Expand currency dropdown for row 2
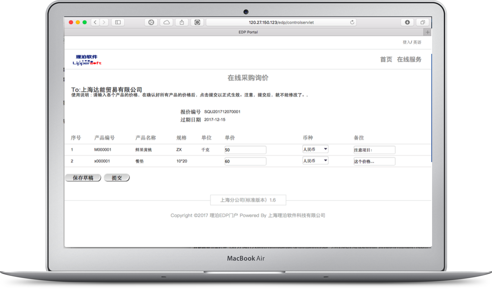This screenshot has width=492, height=290. coord(315,161)
